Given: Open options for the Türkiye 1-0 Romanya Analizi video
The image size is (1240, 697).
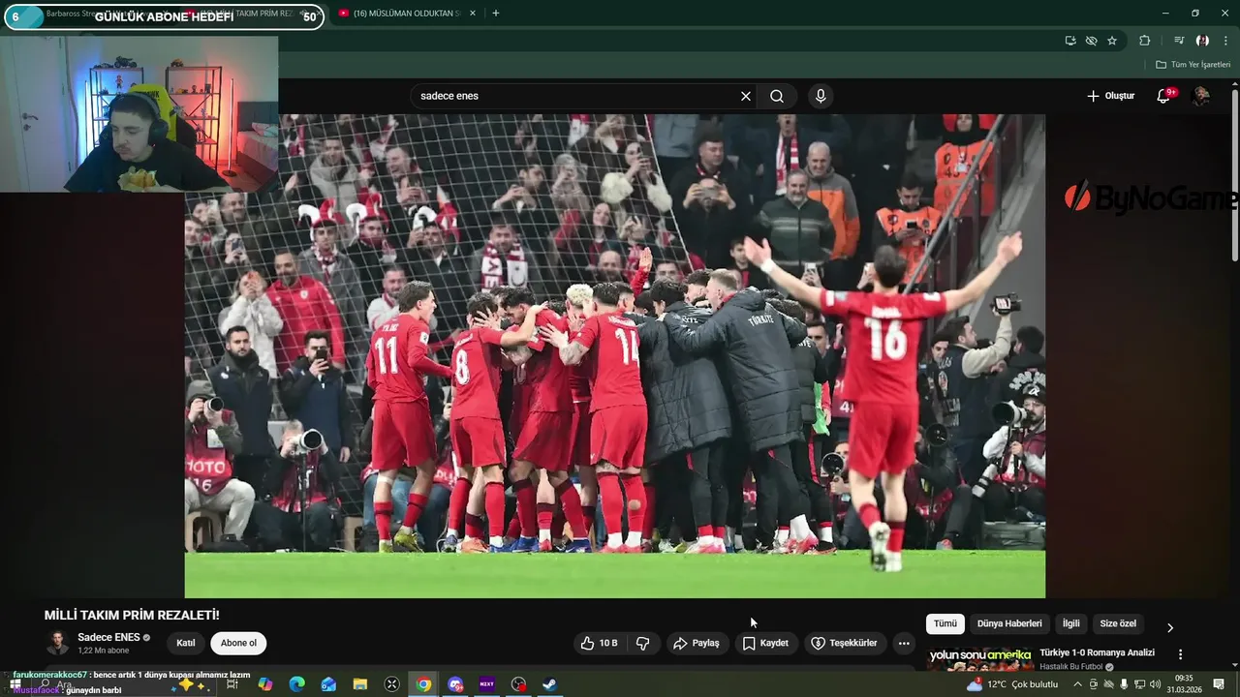Looking at the screenshot, I should [x=1180, y=654].
